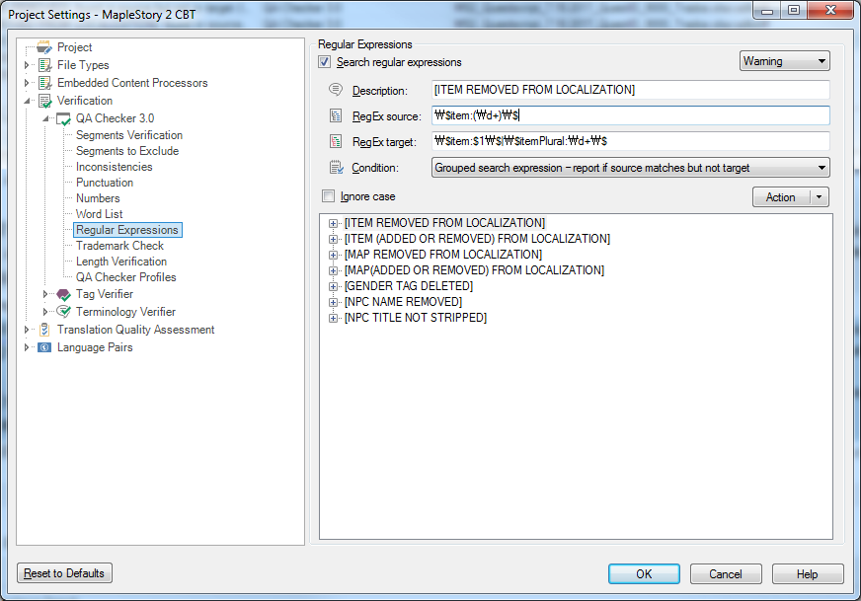The width and height of the screenshot is (861, 601).
Task: Click the File Types icon
Action: point(44,65)
